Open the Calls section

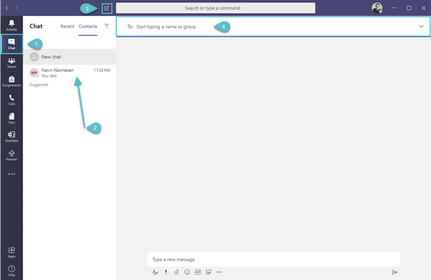click(x=11, y=100)
